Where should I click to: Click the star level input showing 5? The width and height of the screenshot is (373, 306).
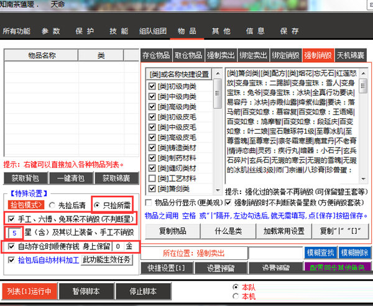pos(14,233)
